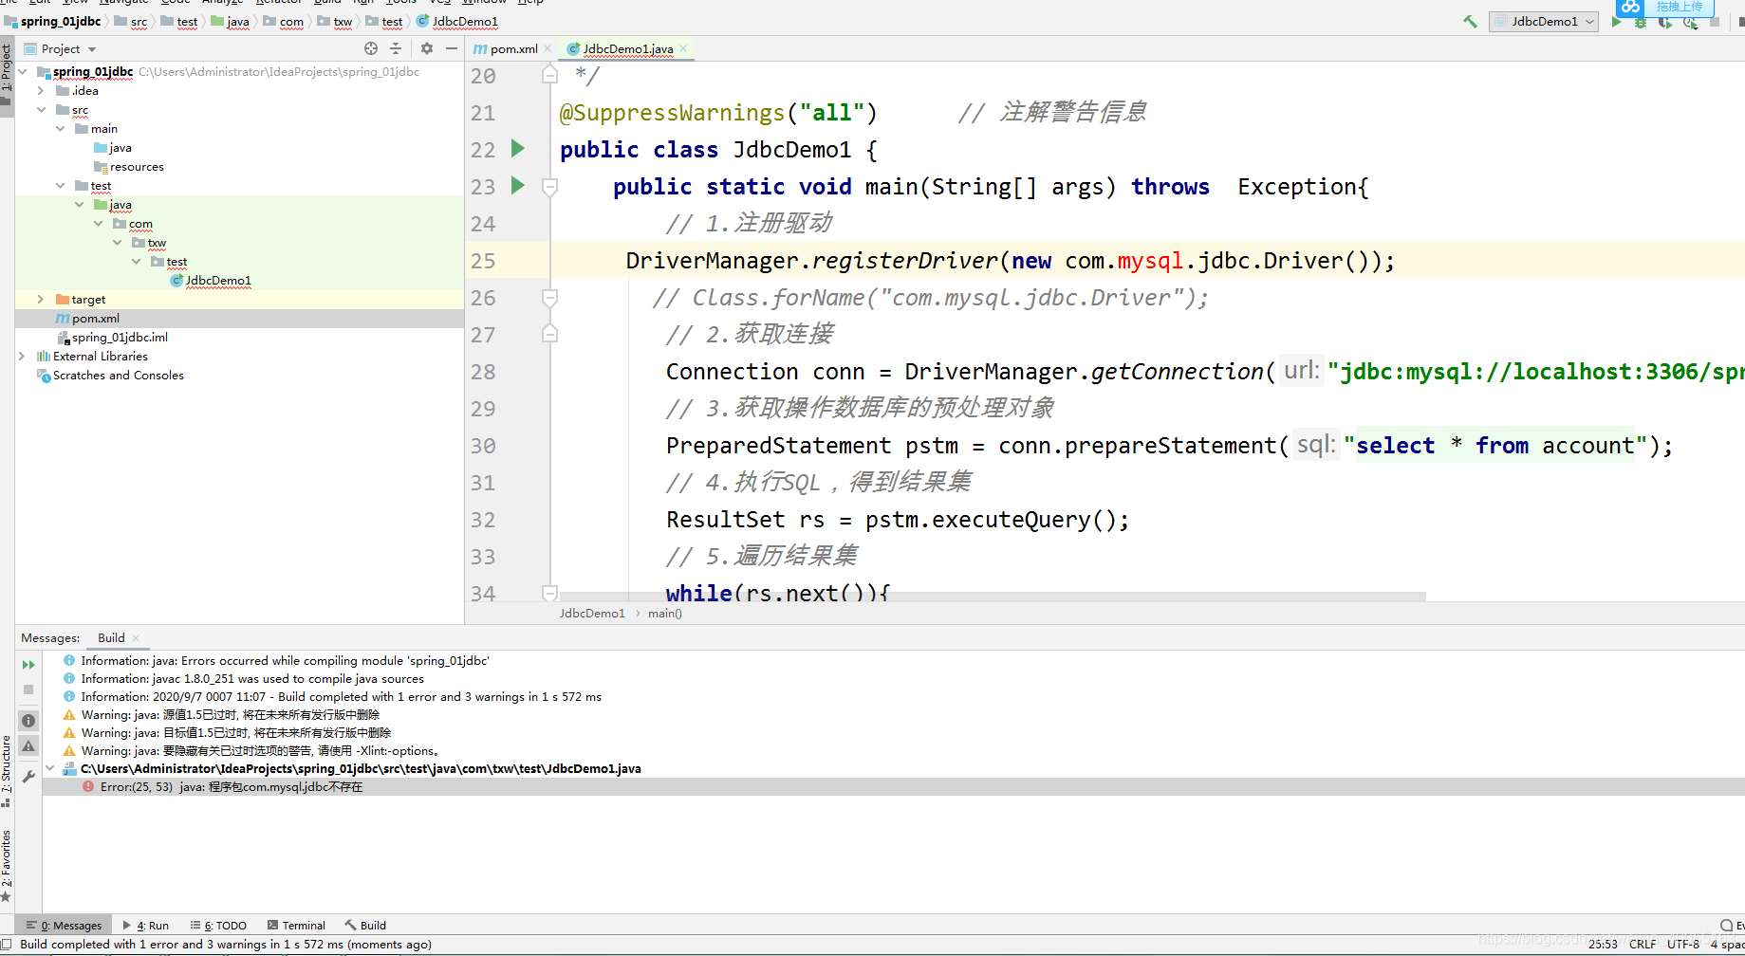The width and height of the screenshot is (1745, 956).
Task: Close the Build messages tab
Action: click(x=136, y=638)
